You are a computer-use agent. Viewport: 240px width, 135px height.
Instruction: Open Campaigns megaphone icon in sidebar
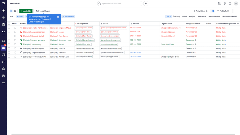[x=3, y=31]
